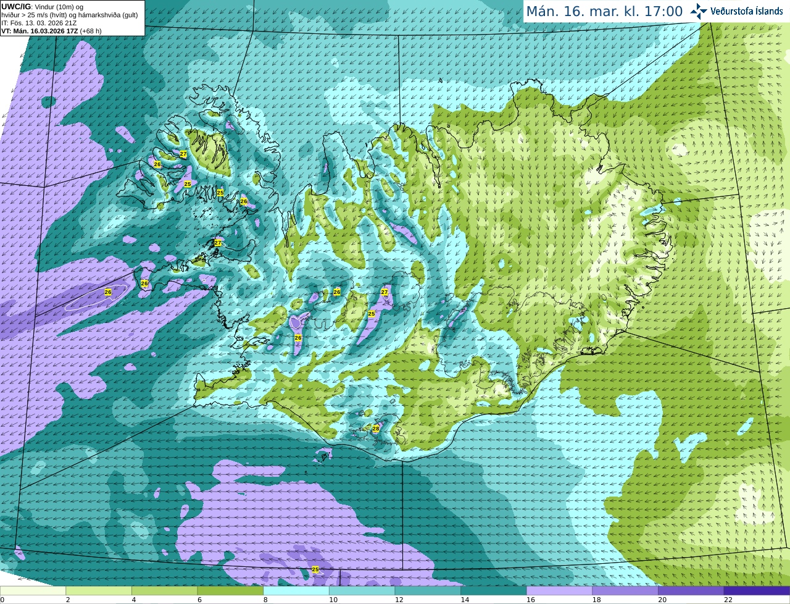The image size is (790, 604).
Task: Click the legend value 14
Action: [465, 600]
